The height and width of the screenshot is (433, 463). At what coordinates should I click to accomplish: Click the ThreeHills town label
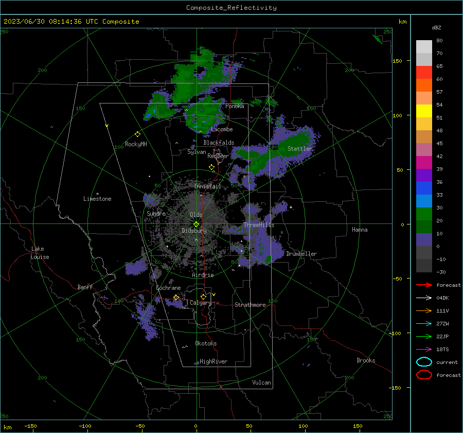pos(259,225)
